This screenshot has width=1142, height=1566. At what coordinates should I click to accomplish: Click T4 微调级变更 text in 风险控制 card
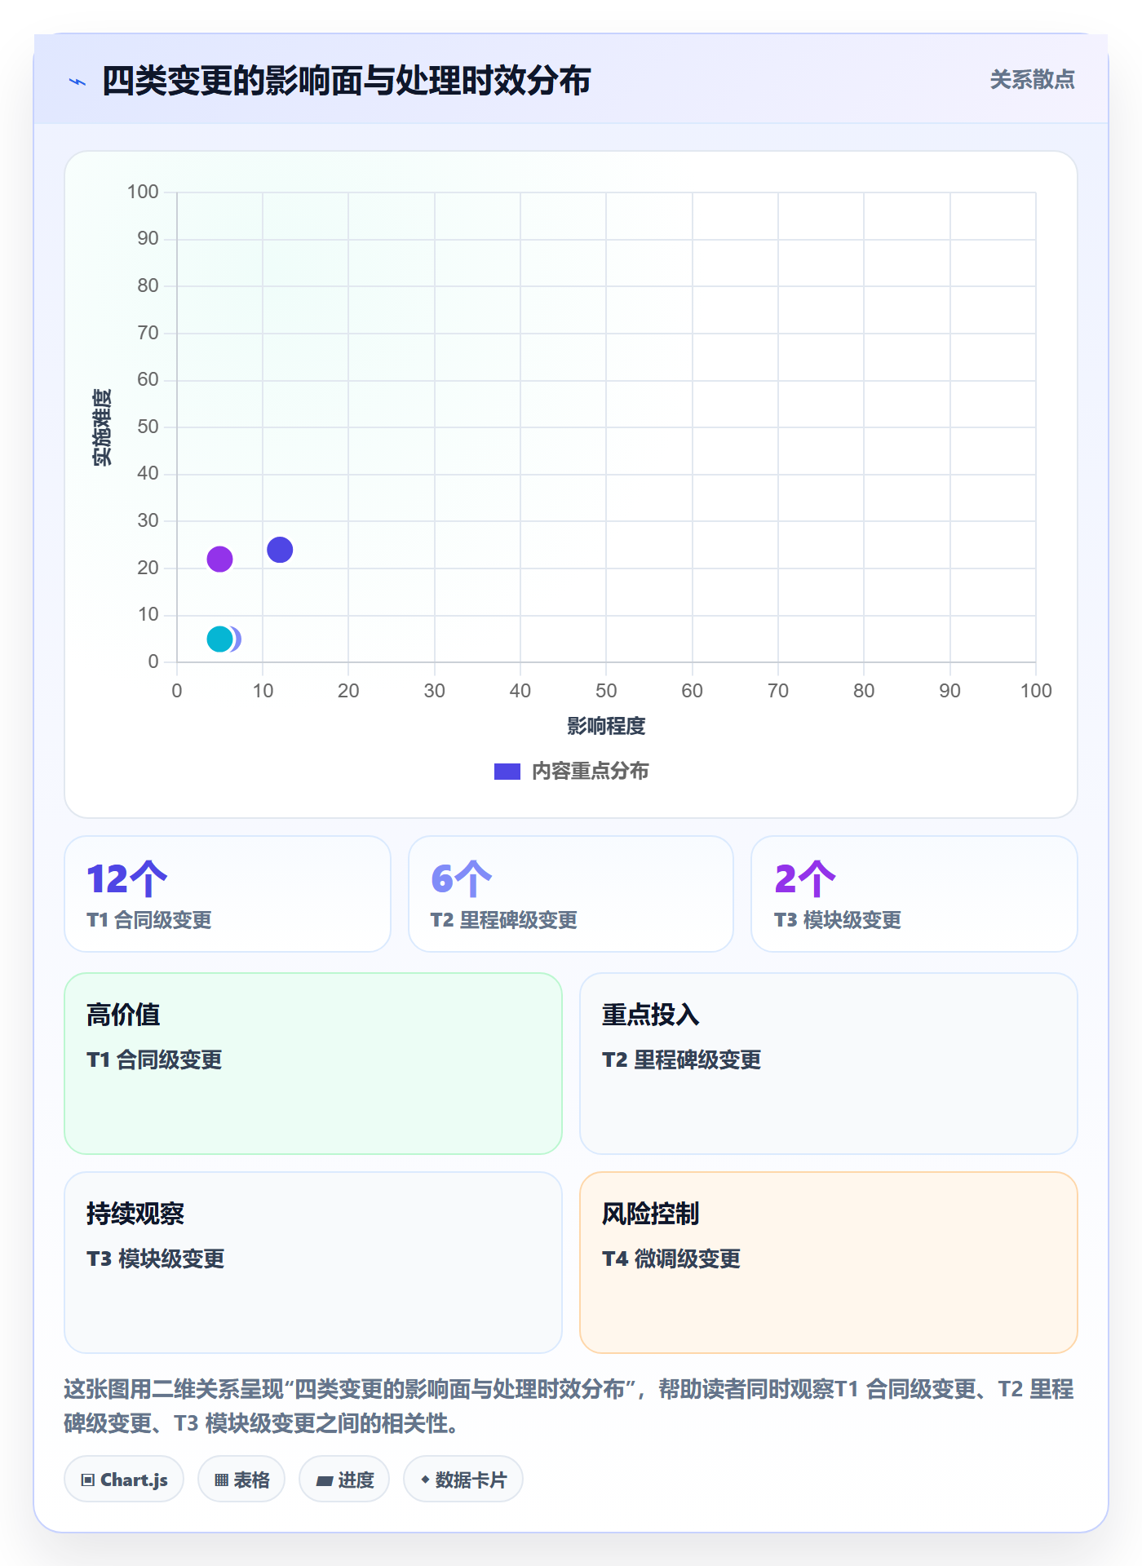point(671,1259)
